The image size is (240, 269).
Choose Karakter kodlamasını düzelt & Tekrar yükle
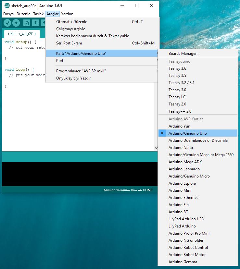(x=102, y=36)
